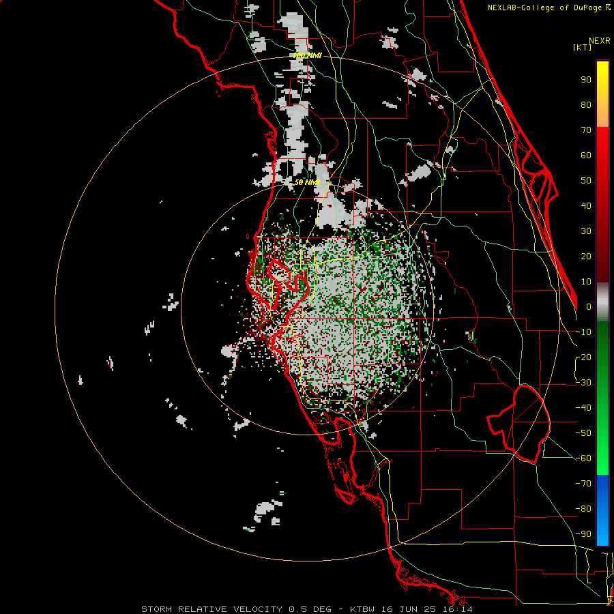Select the -90 value on velocity scale

(583, 534)
